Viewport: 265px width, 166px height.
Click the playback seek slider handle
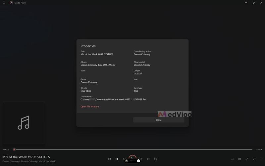click(14, 149)
